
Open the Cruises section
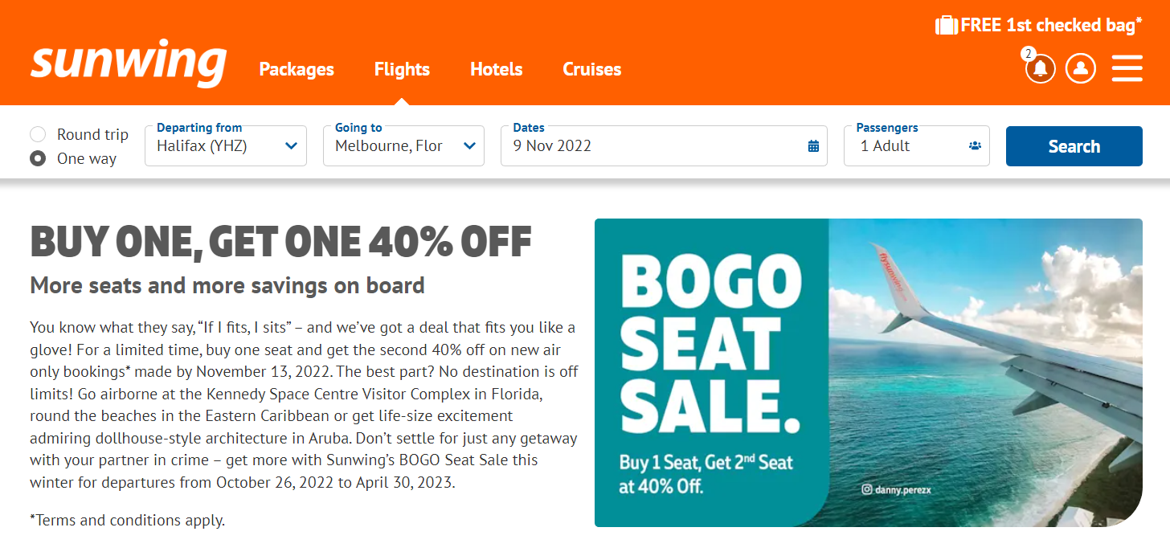point(591,70)
